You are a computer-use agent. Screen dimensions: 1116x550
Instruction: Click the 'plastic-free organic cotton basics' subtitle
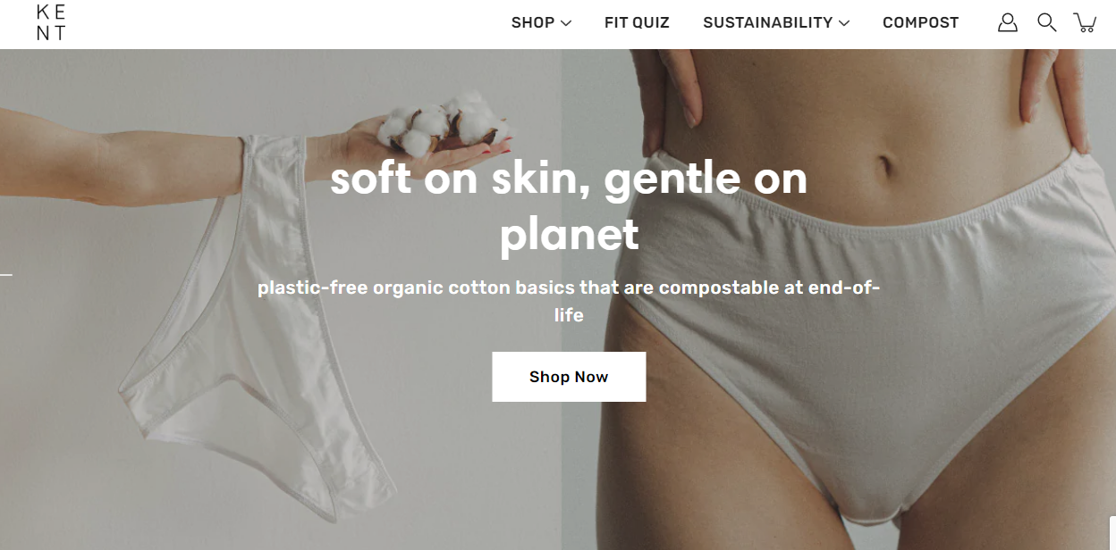tap(569, 301)
